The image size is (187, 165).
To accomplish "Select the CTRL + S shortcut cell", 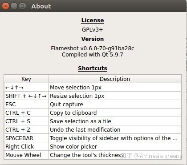I will tap(26, 121).
